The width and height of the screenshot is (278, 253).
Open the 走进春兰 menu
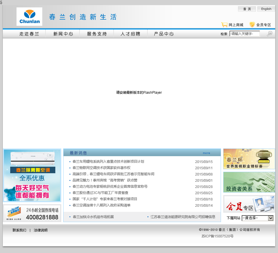click(29, 34)
